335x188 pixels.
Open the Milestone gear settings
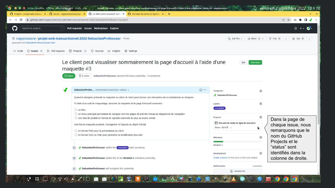pos(261,138)
